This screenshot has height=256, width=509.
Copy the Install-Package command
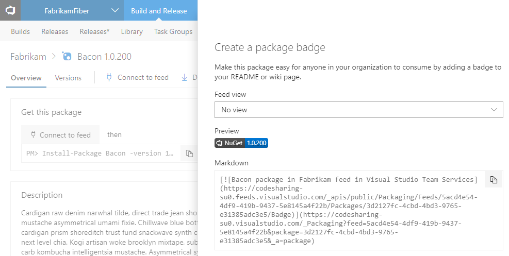(x=189, y=153)
